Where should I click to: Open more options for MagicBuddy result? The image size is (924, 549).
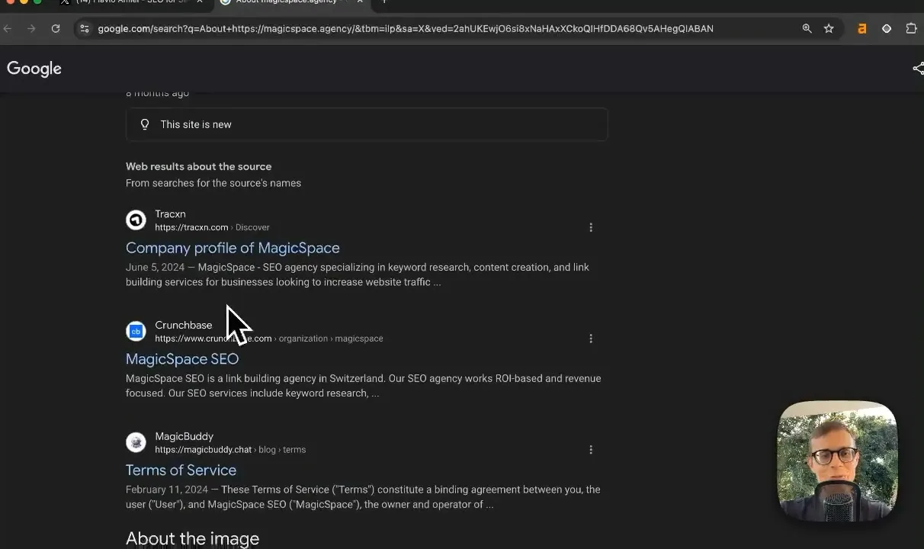(591, 450)
